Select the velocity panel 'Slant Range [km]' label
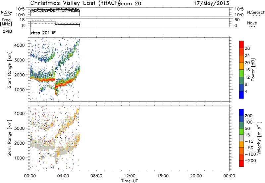 (9, 138)
